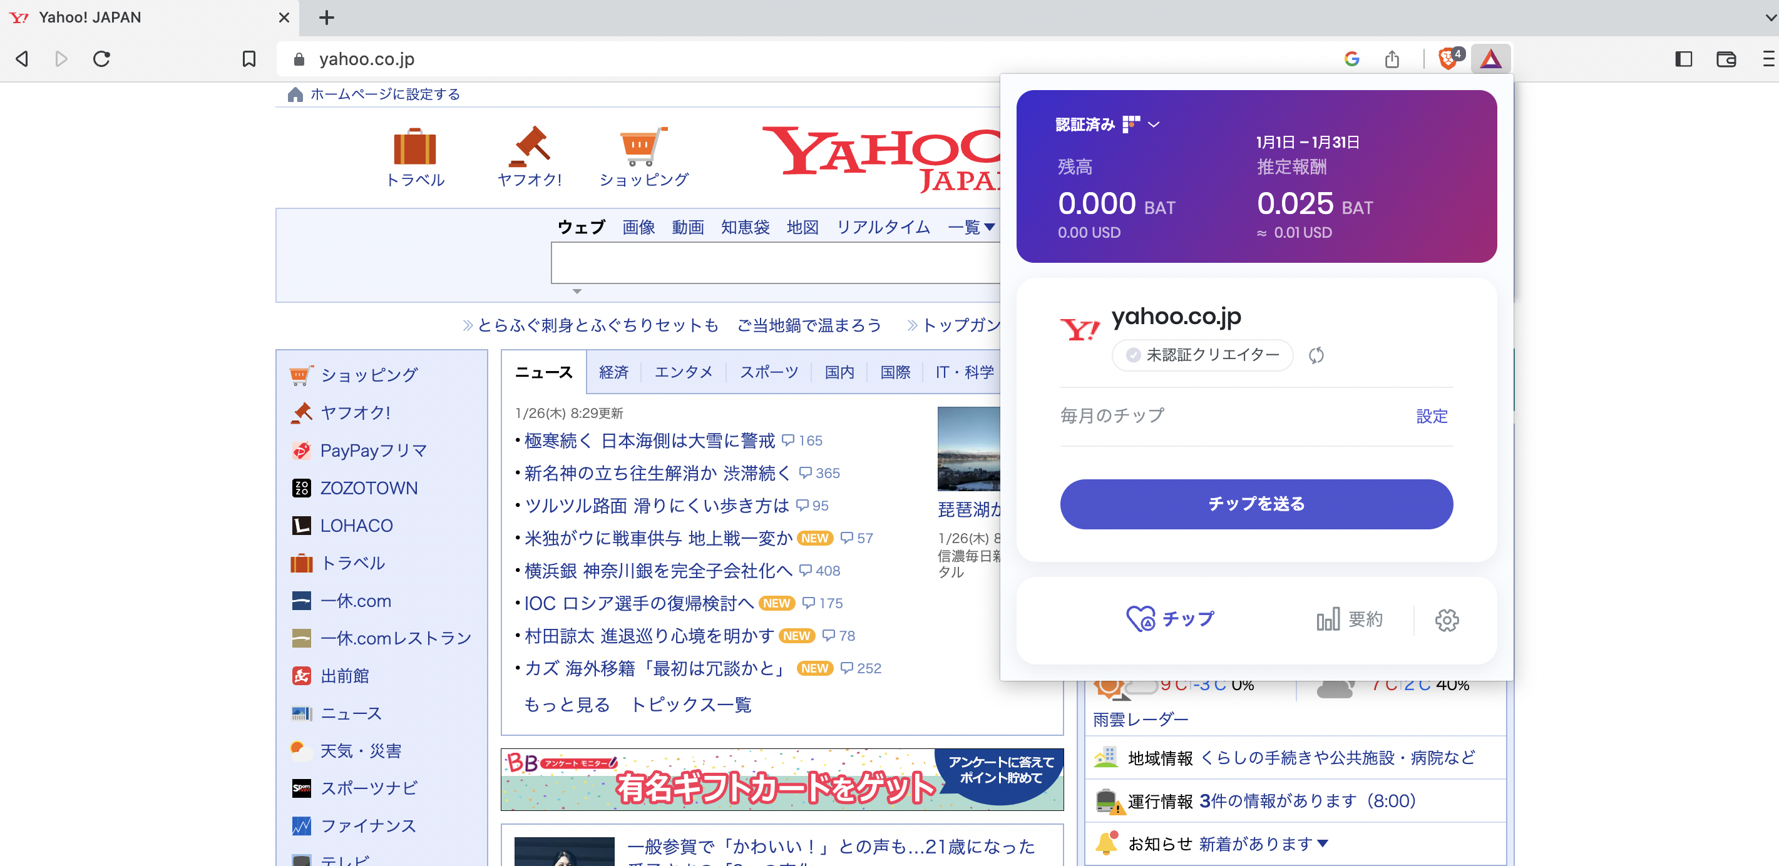Open tab search chevron at top right
Screen dimensions: 1779x866
(1770, 18)
